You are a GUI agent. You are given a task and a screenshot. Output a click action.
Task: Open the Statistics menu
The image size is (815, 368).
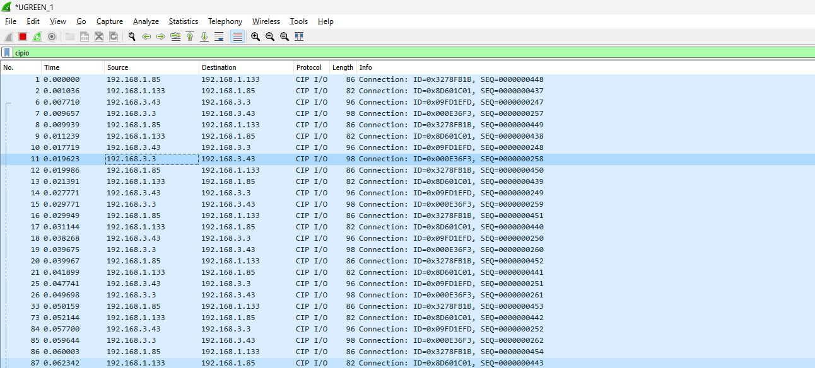click(x=184, y=21)
